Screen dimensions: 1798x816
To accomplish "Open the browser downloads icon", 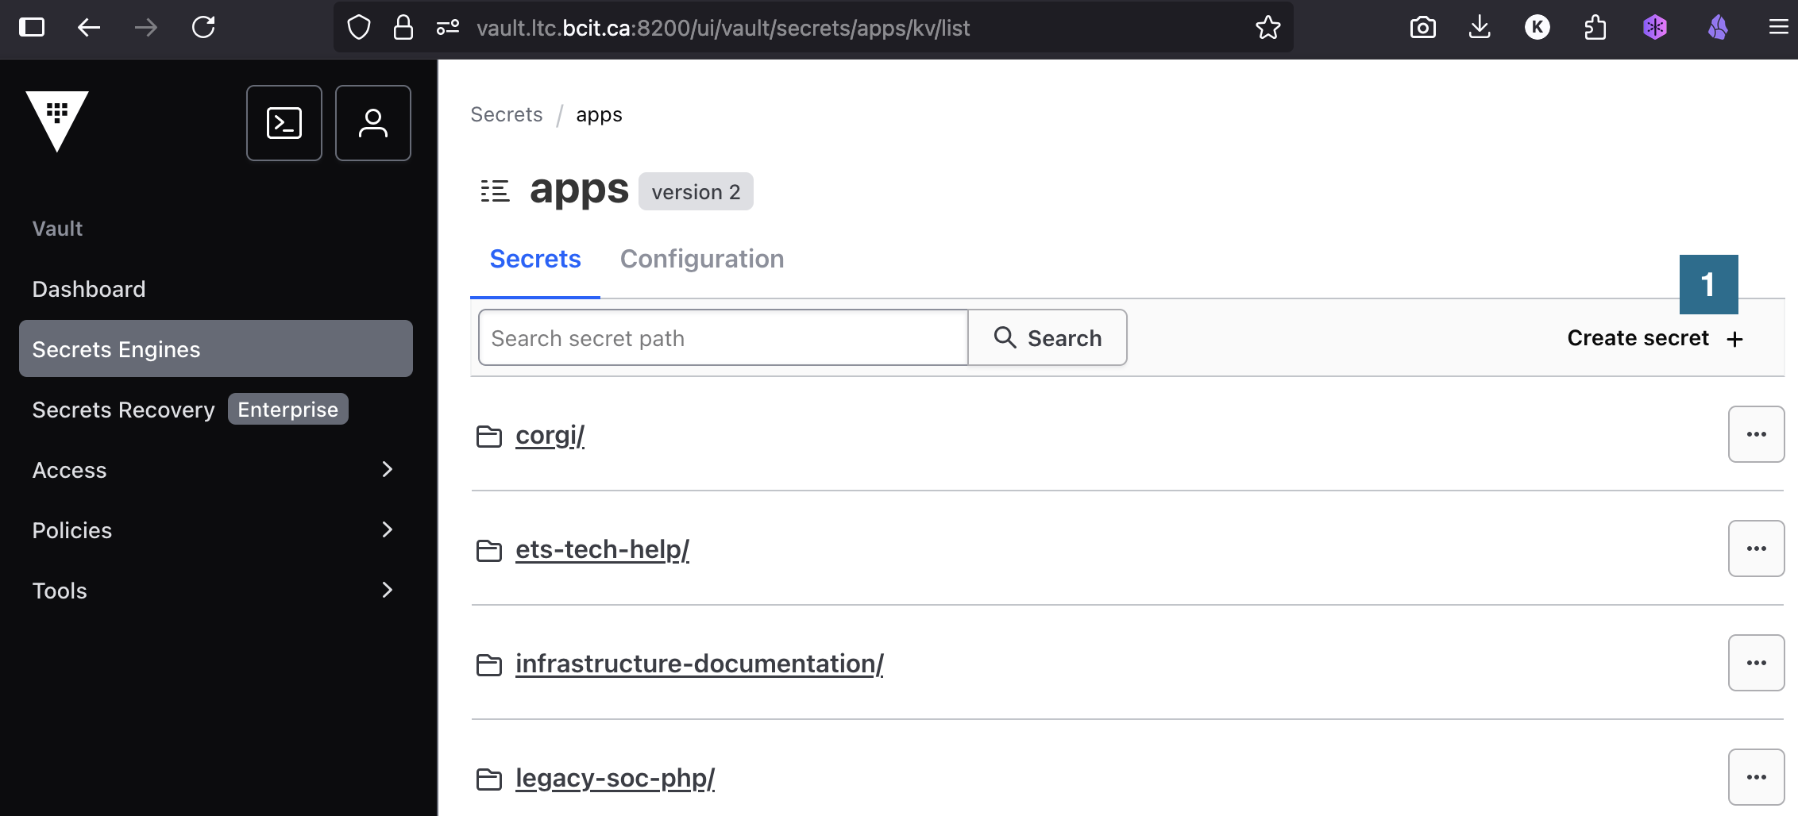I will pyautogui.click(x=1479, y=28).
